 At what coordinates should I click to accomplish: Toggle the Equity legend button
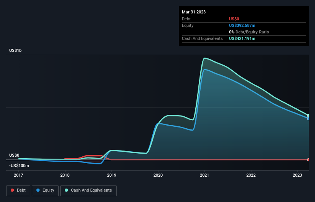tap(45, 190)
